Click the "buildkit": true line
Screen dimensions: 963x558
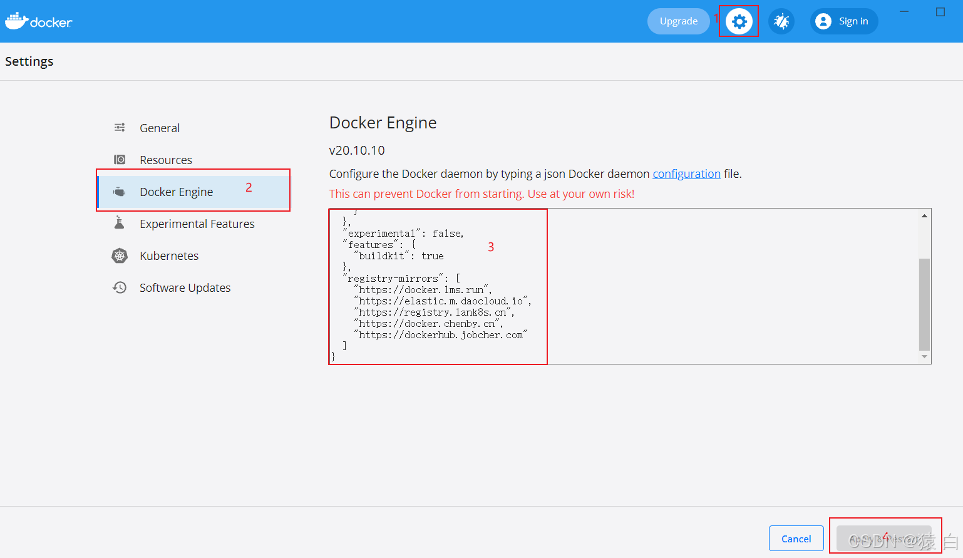point(398,256)
